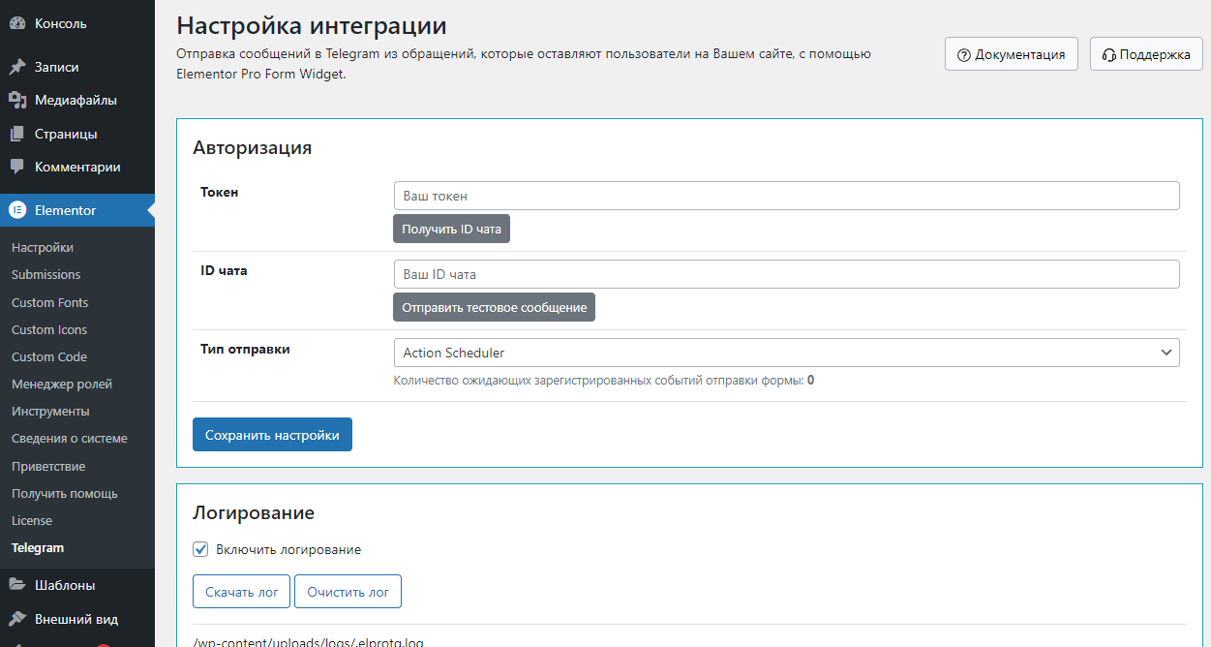Open Страницы menu item
The image size is (1211, 647).
pos(77,134)
